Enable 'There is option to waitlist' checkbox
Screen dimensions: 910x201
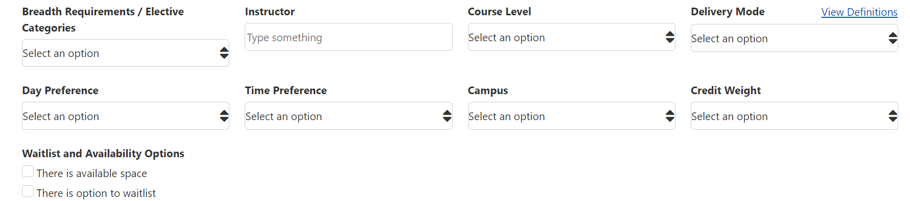coord(28,191)
